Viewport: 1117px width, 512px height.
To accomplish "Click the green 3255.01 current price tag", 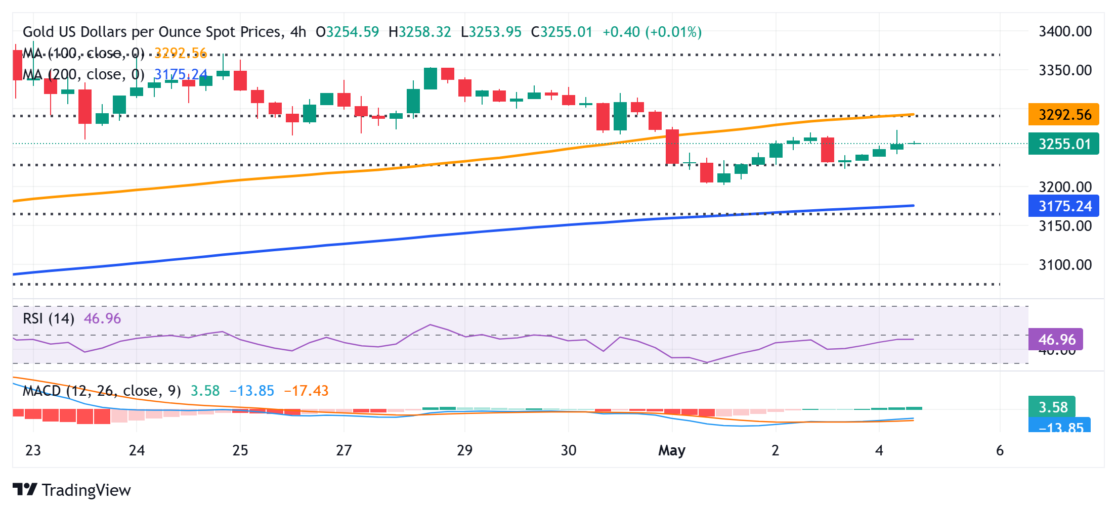I will pyautogui.click(x=1063, y=144).
